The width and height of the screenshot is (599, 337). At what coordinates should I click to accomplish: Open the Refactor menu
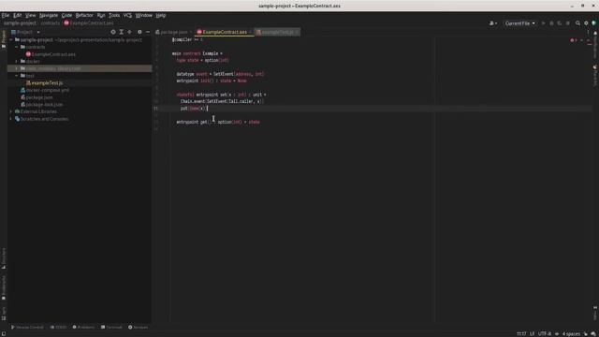84,15
